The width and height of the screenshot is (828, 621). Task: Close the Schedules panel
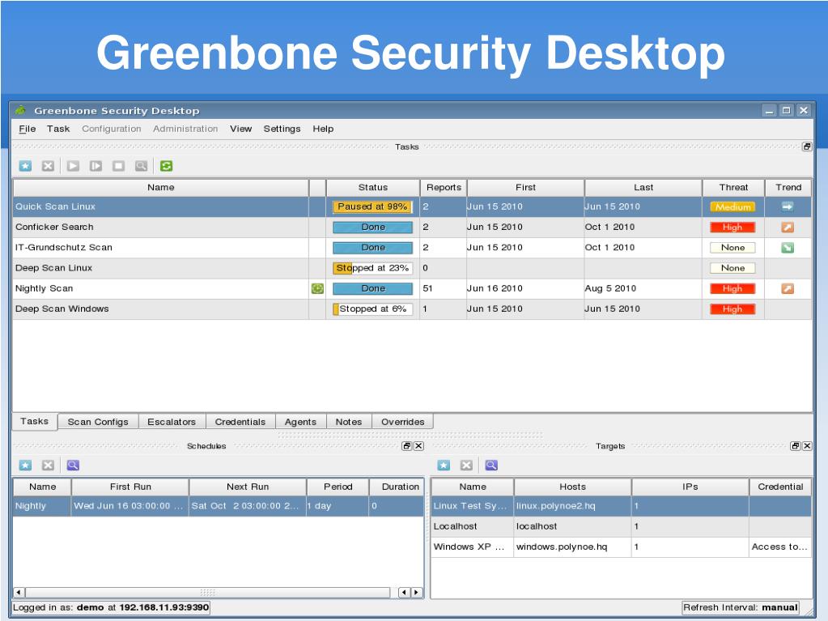point(418,446)
